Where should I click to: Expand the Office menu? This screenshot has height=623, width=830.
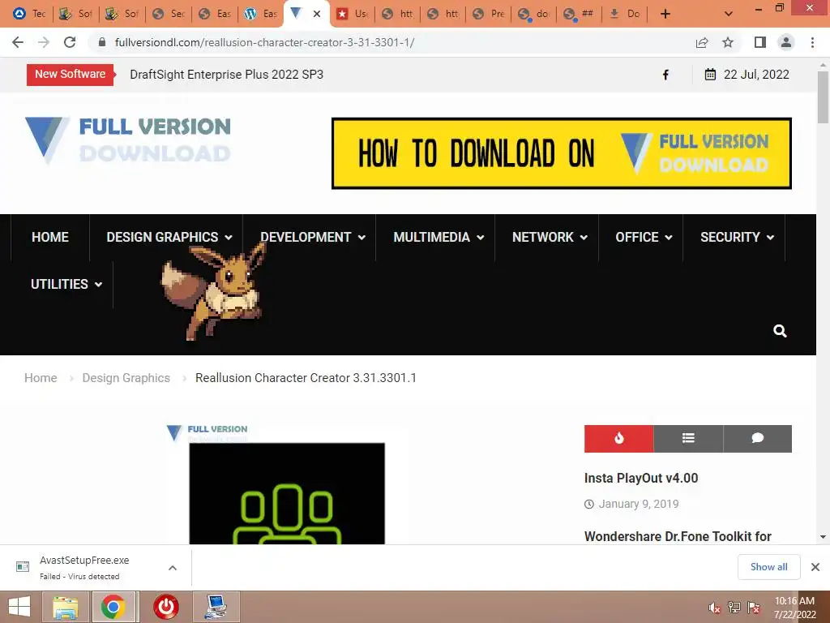tap(644, 237)
